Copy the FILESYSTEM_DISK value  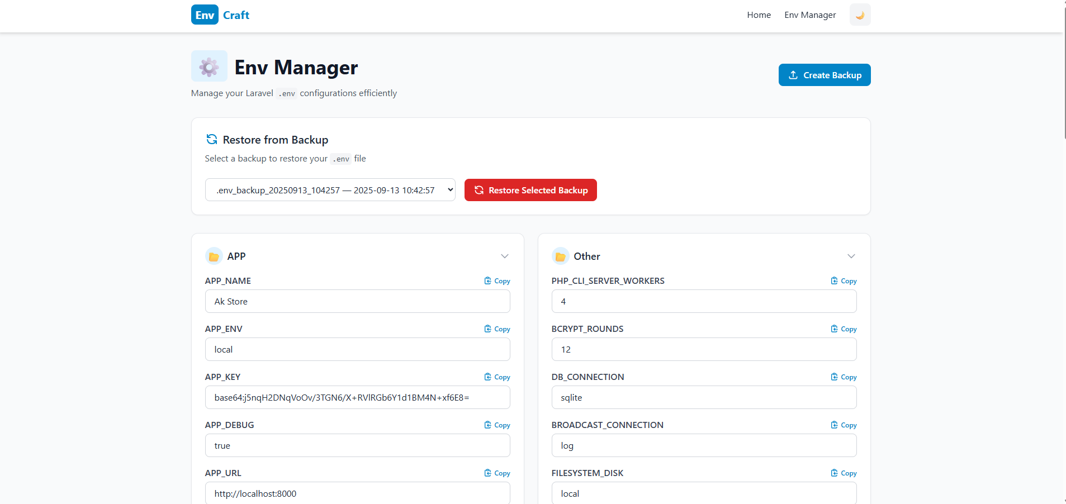(x=844, y=473)
